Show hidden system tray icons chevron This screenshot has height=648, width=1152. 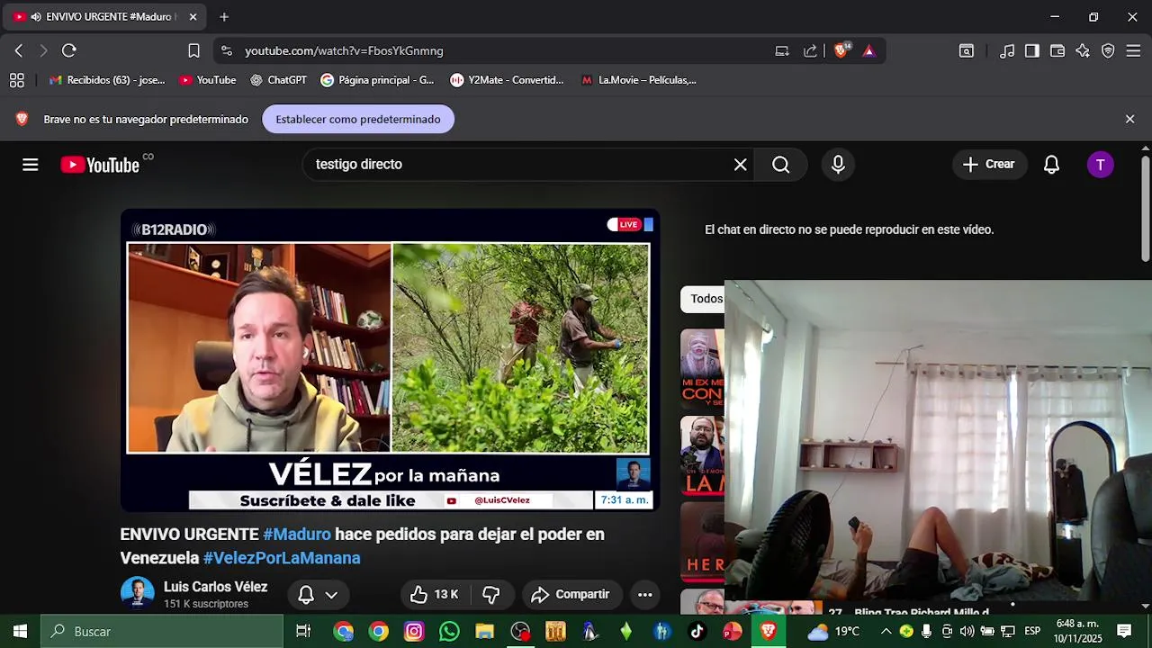click(x=886, y=631)
